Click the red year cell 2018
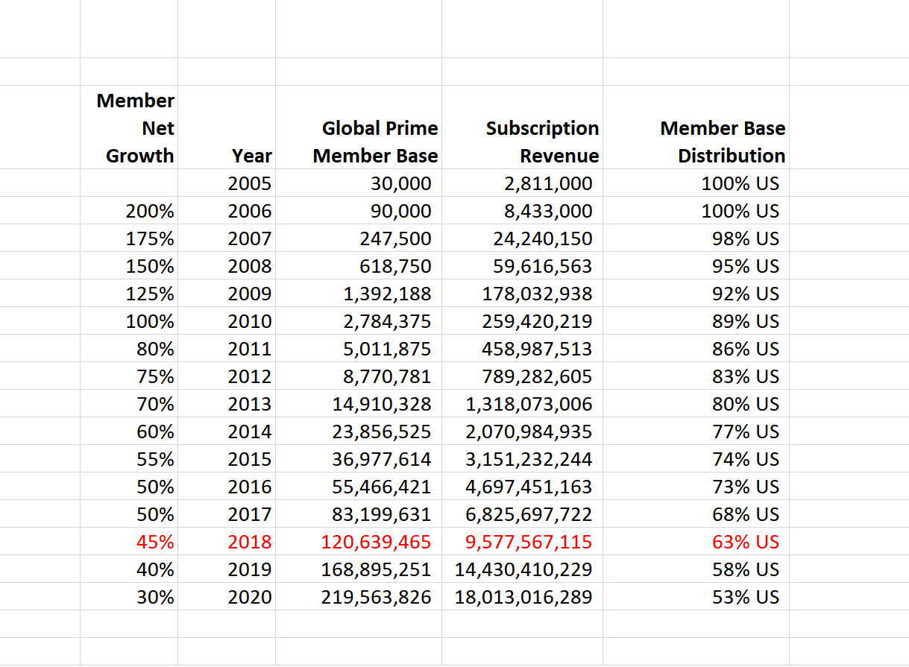The width and height of the screenshot is (909, 667). (227, 542)
